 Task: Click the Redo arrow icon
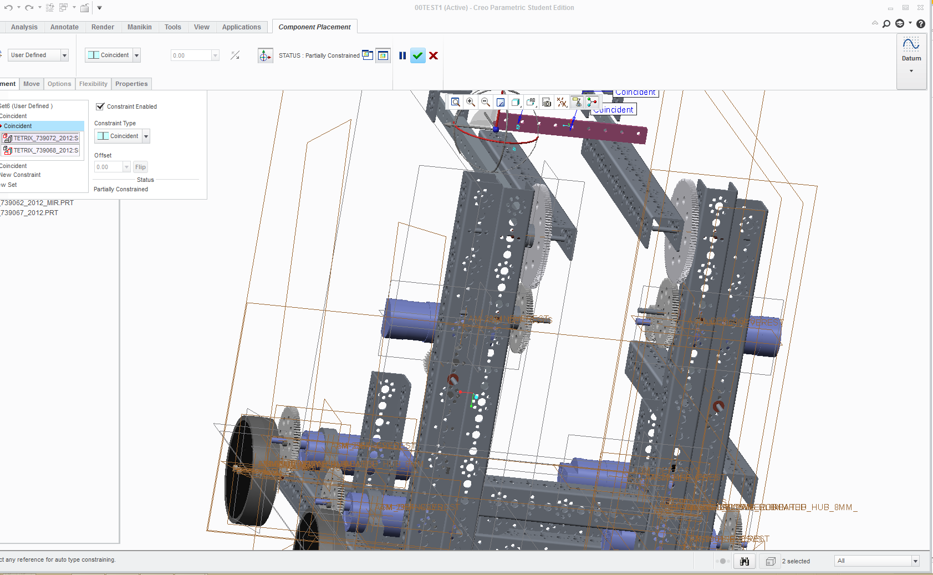coord(29,8)
